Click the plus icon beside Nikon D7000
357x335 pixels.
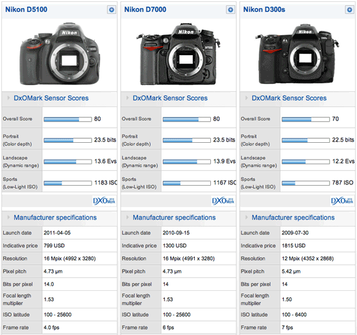pos(230,10)
